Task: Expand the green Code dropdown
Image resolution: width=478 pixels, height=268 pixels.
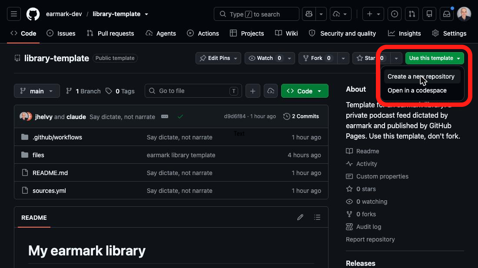Action: tap(305, 91)
